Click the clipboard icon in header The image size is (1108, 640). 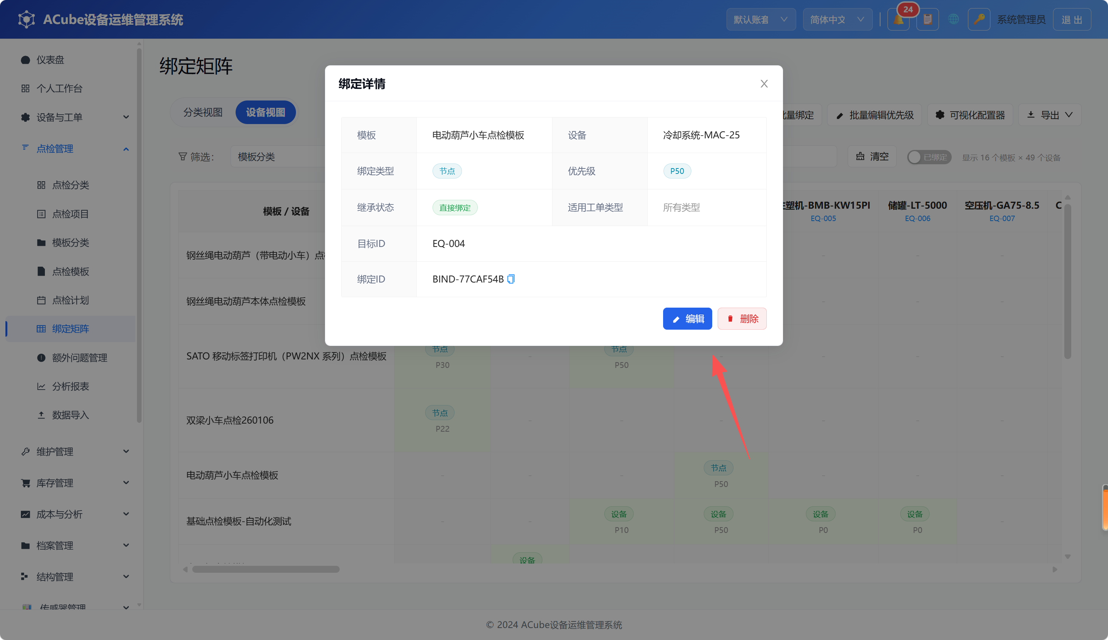click(927, 19)
